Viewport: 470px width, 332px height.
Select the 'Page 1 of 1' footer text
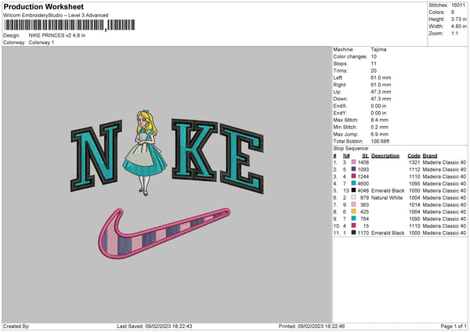454,326
